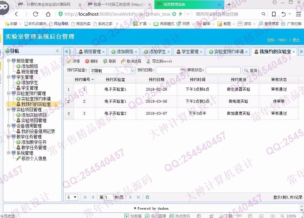304x218 pixels.
Task: Collapse the 班级管理 tree node
Action: (x=9, y=61)
